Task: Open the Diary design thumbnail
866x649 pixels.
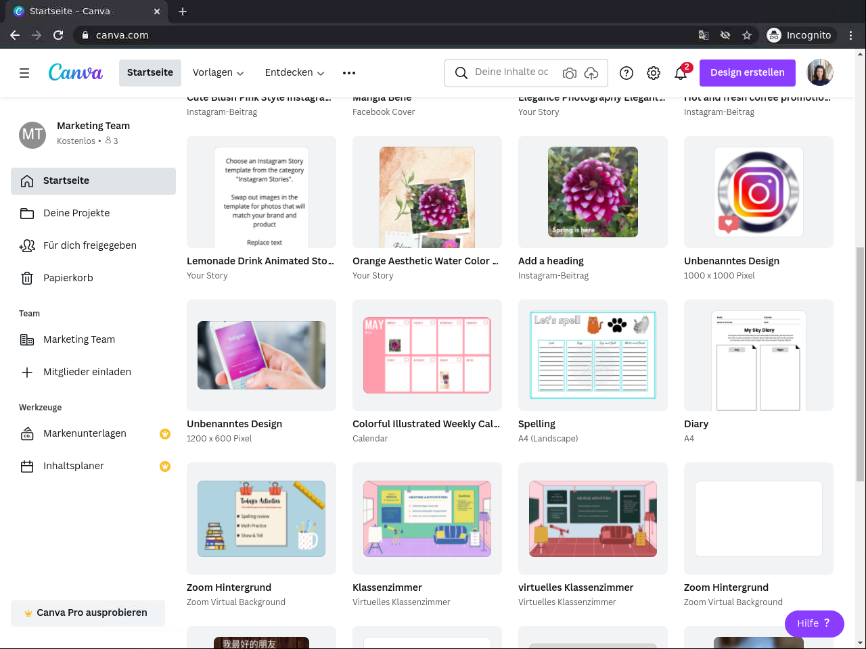Action: coord(758,355)
